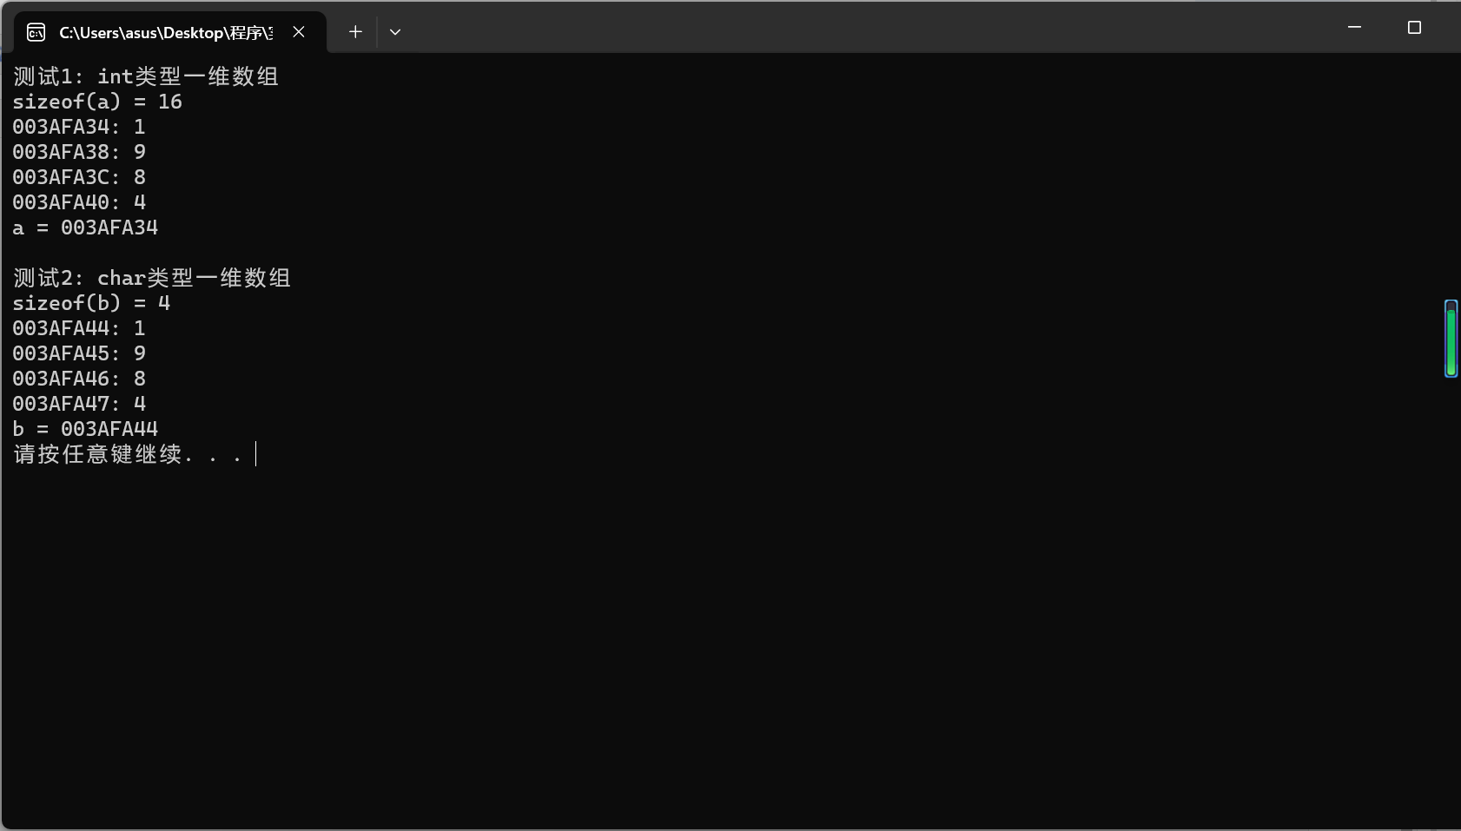Close the current terminal tab
The height and width of the screenshot is (831, 1461).
point(299,32)
